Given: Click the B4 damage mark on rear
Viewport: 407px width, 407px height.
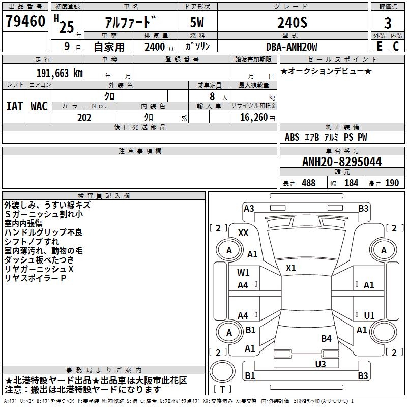Looking at the screenshot, I should point(326,338).
